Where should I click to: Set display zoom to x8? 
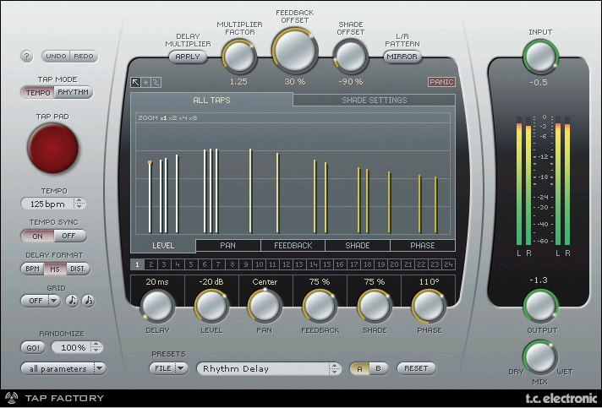(x=192, y=117)
